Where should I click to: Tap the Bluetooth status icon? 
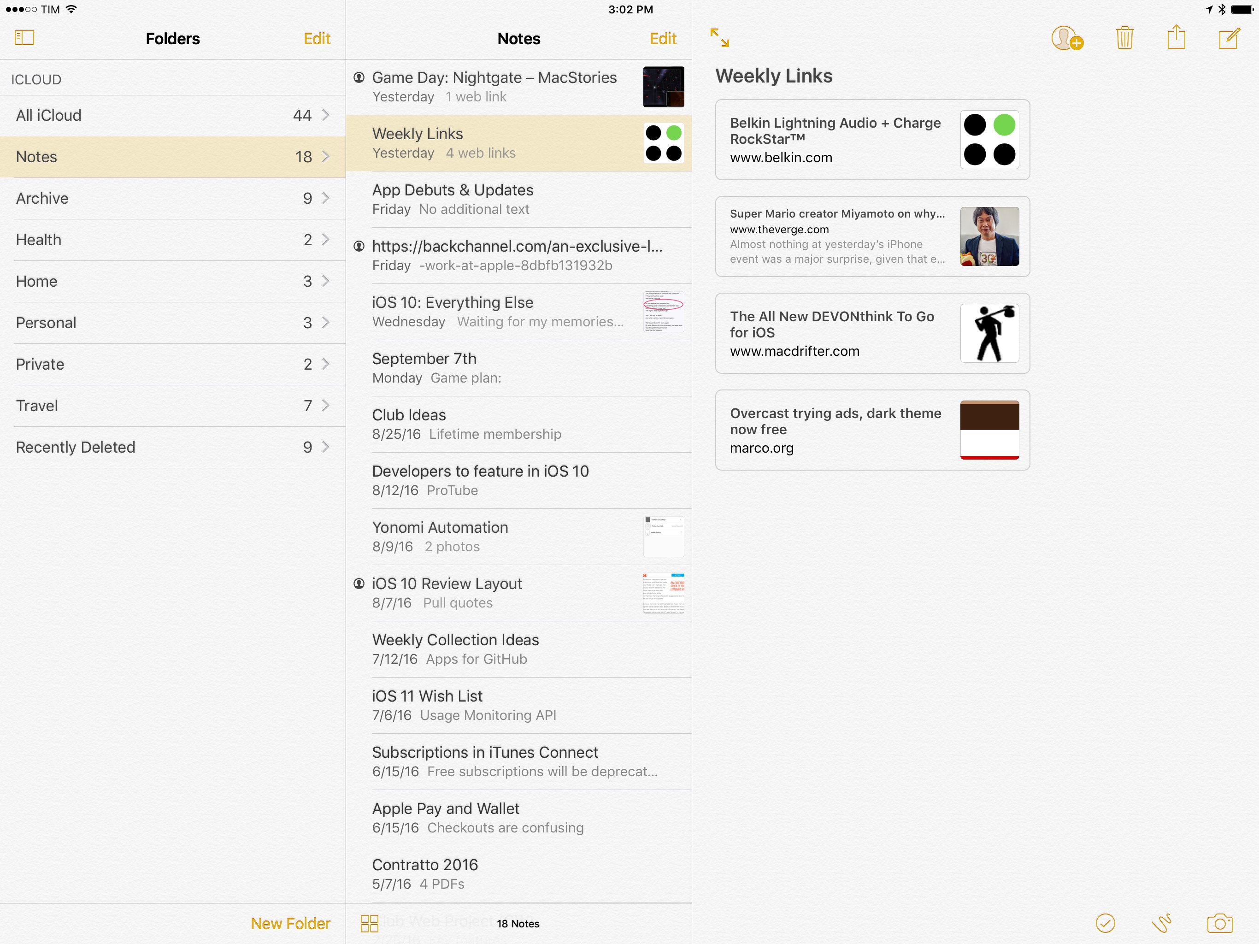(x=1221, y=9)
